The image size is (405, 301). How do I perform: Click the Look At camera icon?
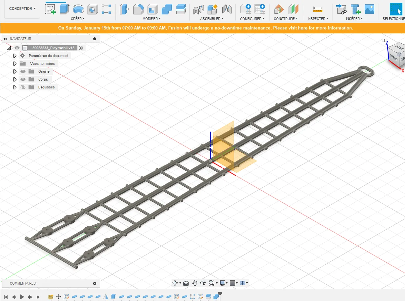pyautogui.click(x=186, y=283)
